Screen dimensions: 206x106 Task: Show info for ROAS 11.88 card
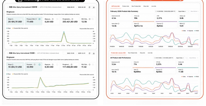pyautogui.click(x=182, y=70)
